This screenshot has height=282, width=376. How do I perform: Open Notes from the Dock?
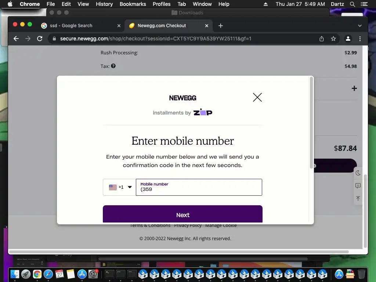[71, 274]
